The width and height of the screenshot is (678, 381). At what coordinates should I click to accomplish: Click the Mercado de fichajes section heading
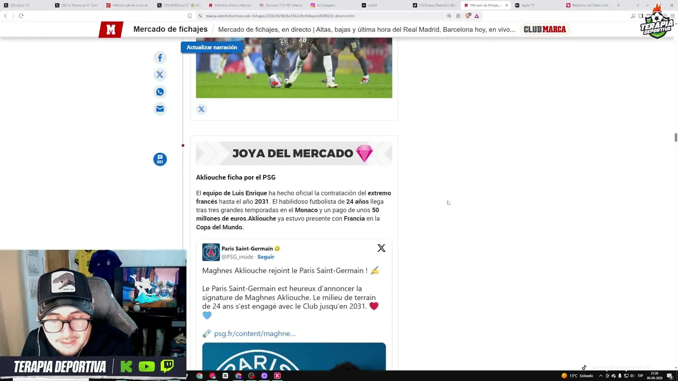pyautogui.click(x=171, y=29)
